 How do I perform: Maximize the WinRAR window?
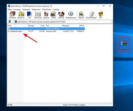pos(104,6)
